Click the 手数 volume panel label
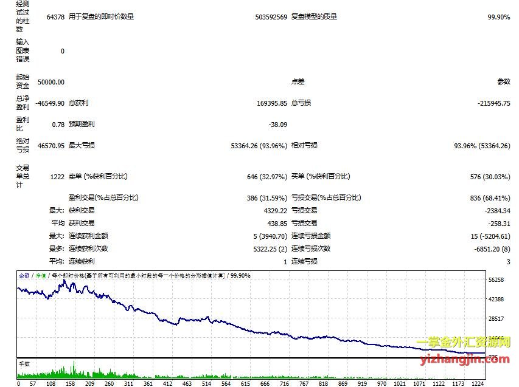The image size is (519, 387). click(24, 363)
